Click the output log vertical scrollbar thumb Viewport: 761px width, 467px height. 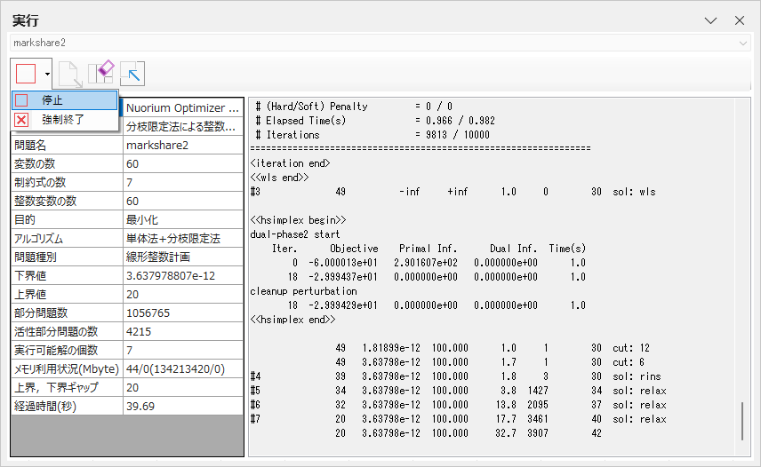click(742, 421)
